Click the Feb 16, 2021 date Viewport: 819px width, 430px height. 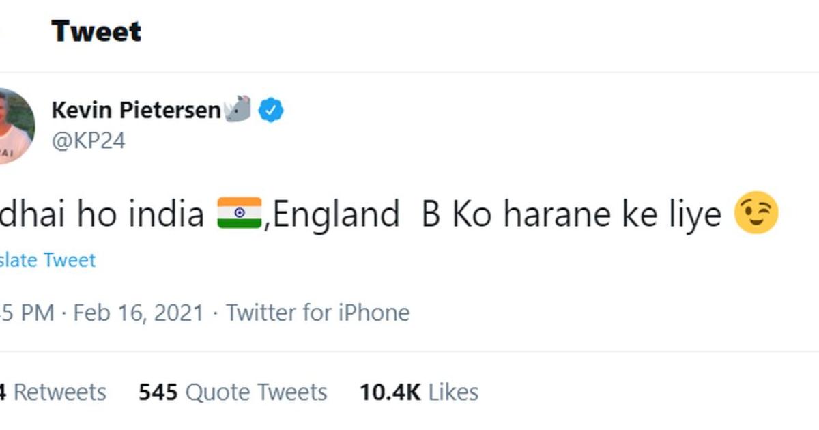point(139,313)
